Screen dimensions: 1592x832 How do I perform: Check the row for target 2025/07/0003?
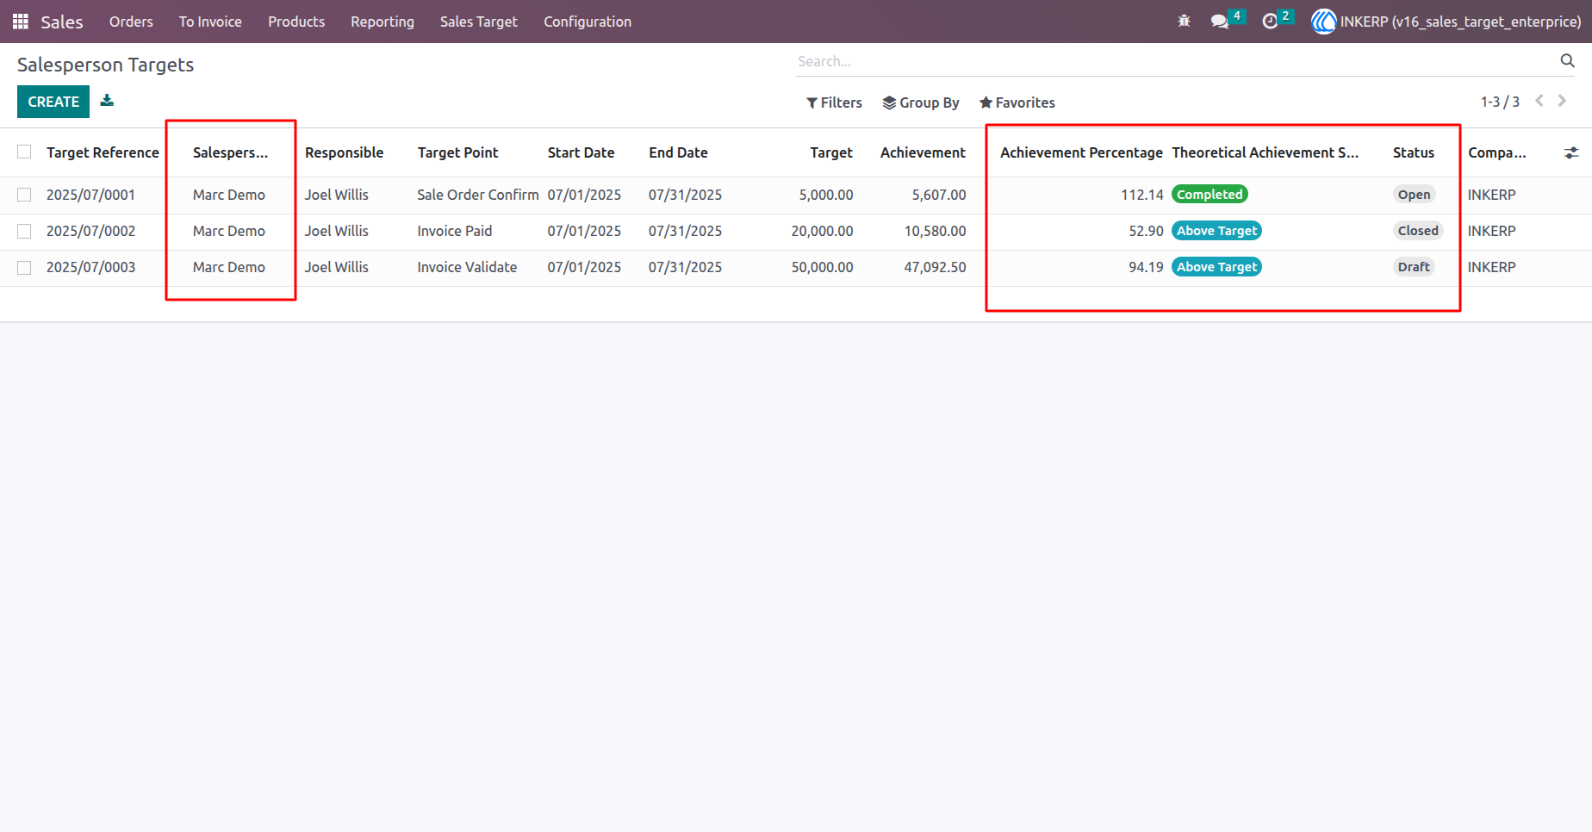[x=24, y=267]
